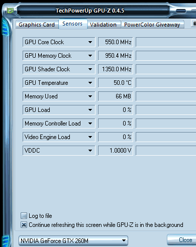Click the 1350.0 MHz shader clock value
The image size is (196, 247).
pyautogui.click(x=116, y=69)
